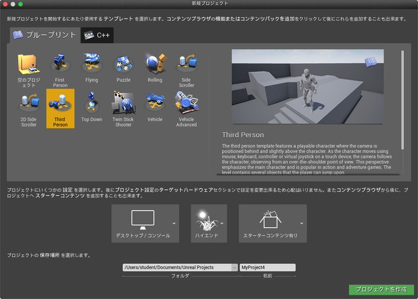Select the Twin Stick Shooter template

click(x=123, y=109)
